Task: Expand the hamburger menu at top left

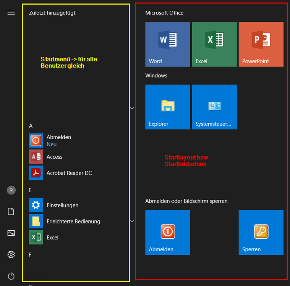Action: click(x=11, y=13)
